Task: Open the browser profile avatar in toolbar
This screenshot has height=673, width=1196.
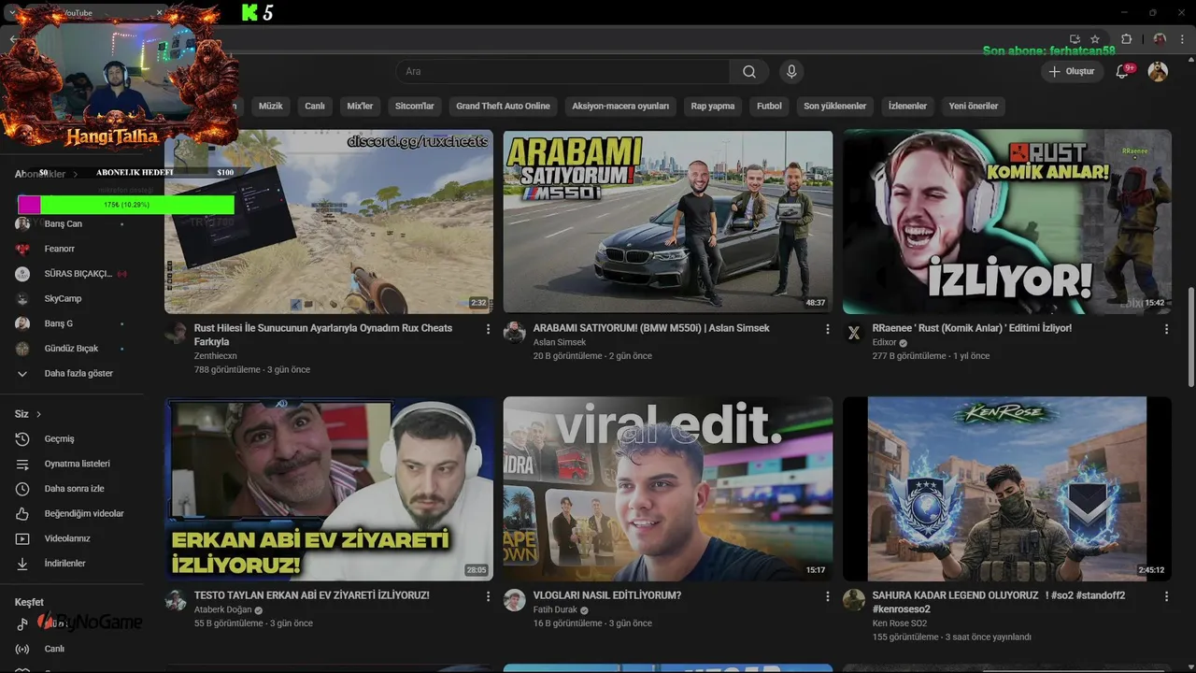Action: 1160,39
